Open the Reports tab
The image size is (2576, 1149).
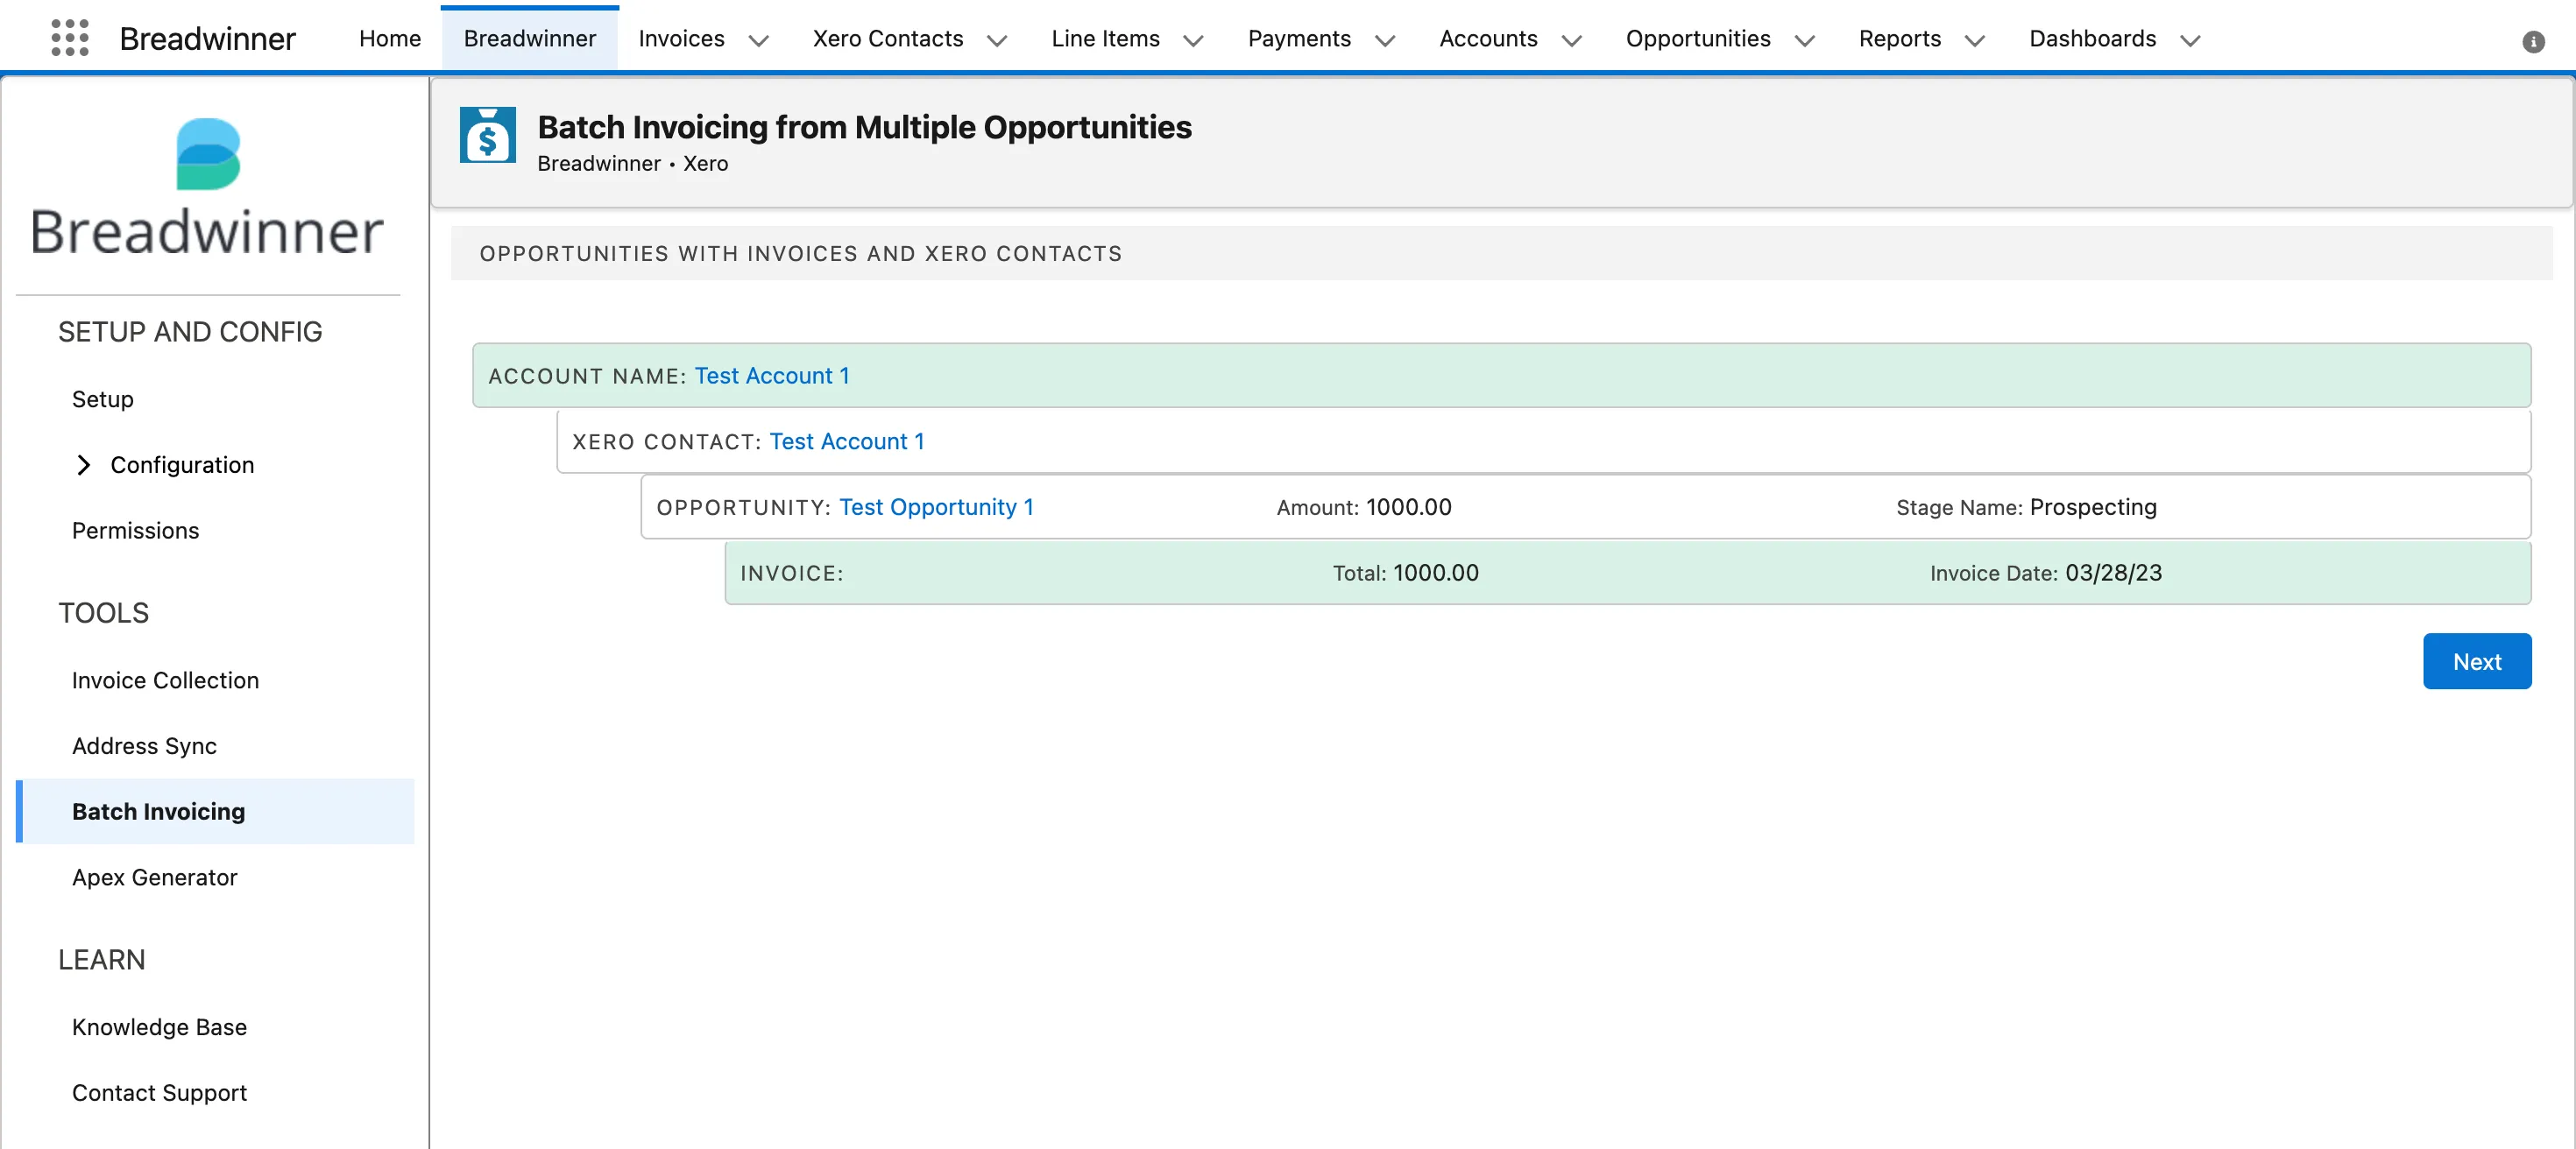1899,38
